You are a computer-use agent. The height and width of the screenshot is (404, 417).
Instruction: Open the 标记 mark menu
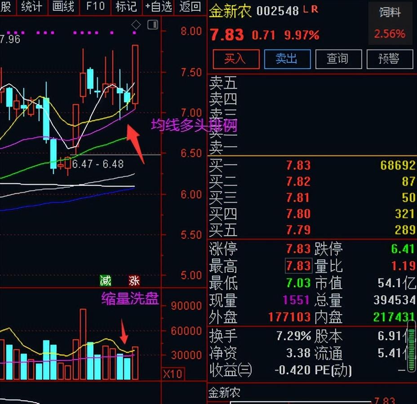[x=126, y=7]
